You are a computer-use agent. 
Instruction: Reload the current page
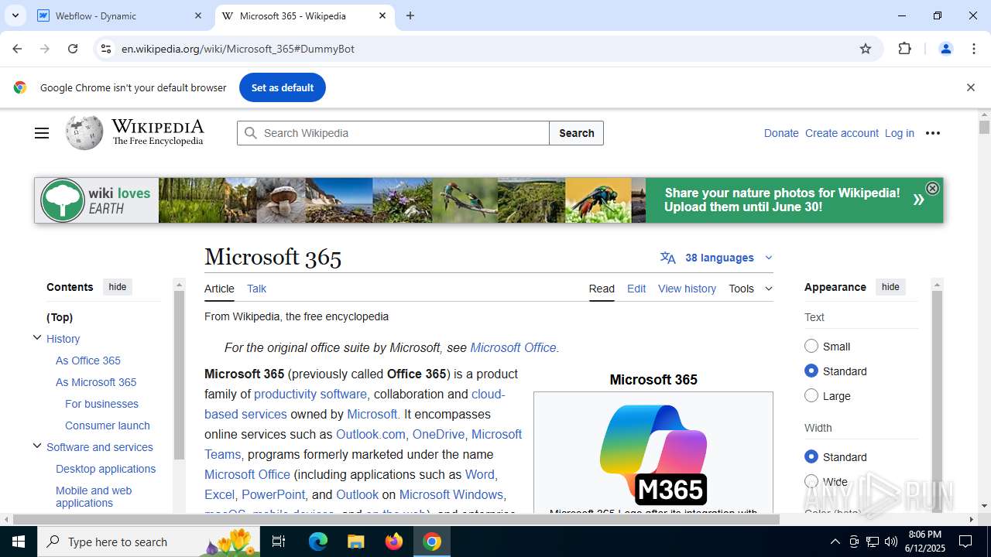[x=73, y=49]
